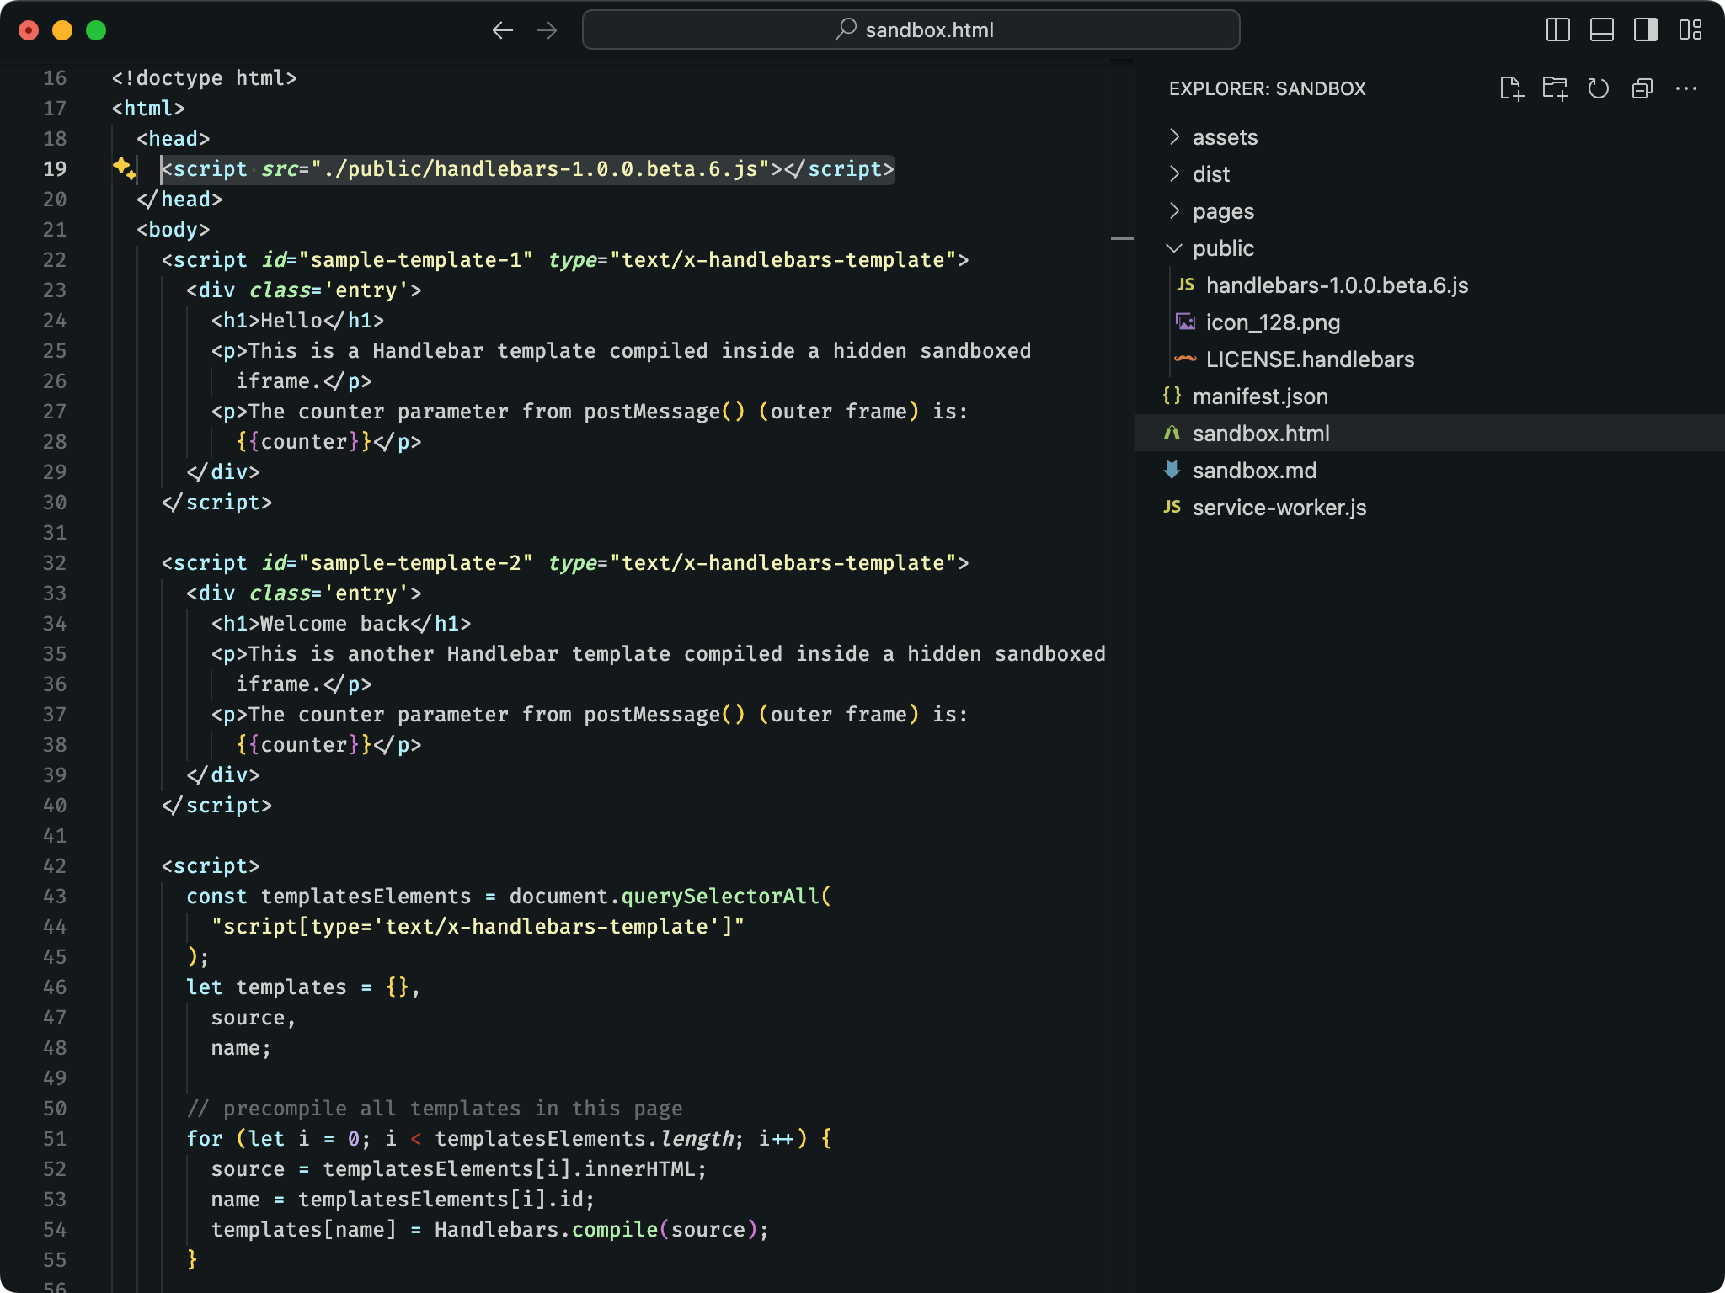Click the Hello heading text on line 24

(x=291, y=321)
